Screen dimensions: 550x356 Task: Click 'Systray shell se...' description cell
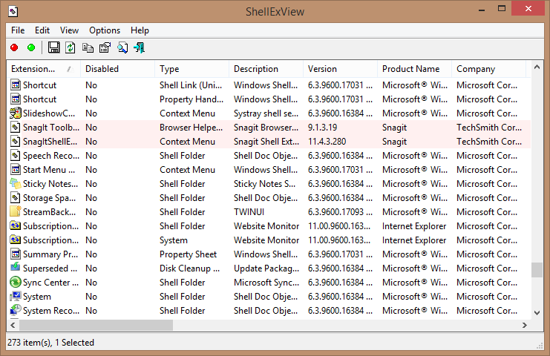coord(266,113)
